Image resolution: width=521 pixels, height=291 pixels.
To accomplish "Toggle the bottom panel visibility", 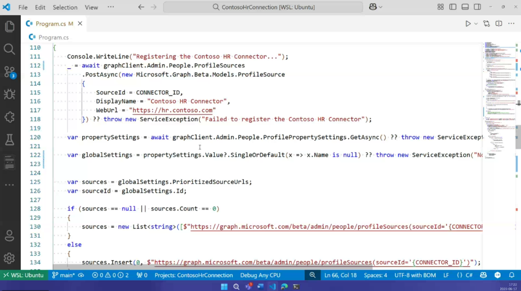I will [x=465, y=7].
